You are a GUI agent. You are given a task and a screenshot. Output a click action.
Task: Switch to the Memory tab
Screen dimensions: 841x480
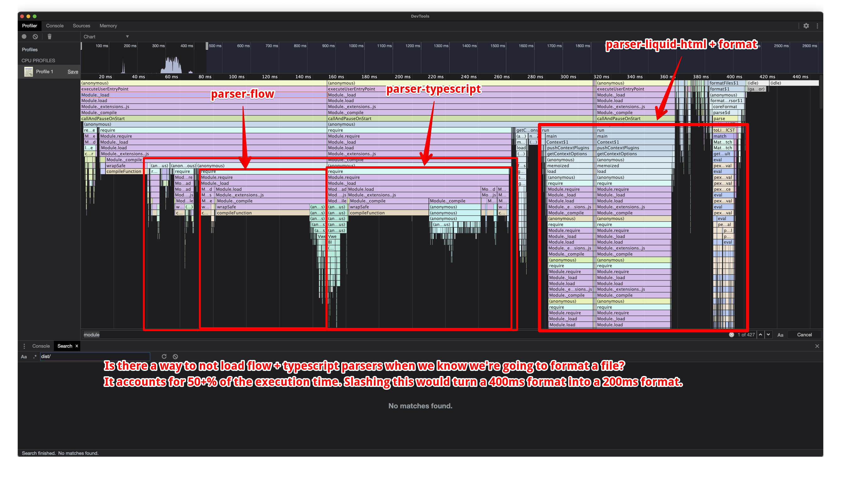pos(108,26)
